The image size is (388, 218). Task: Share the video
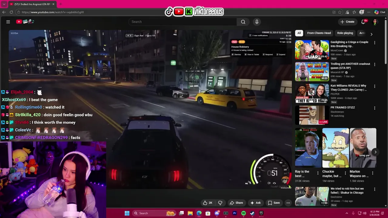(236, 203)
